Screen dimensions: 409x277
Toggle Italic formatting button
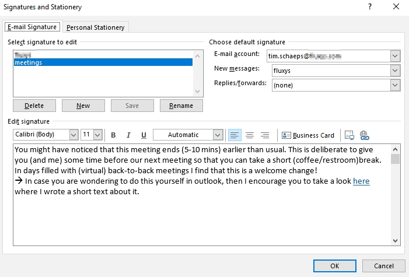[128, 135]
